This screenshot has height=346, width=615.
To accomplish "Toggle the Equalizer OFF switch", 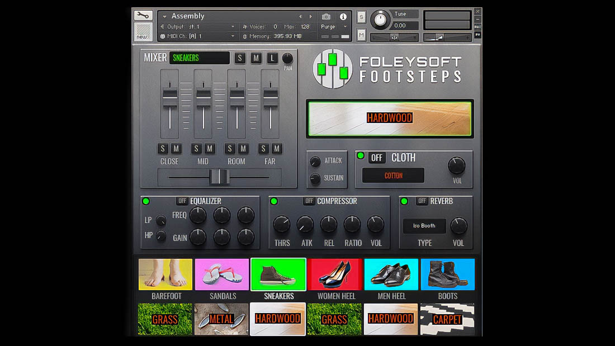I will 182,201.
